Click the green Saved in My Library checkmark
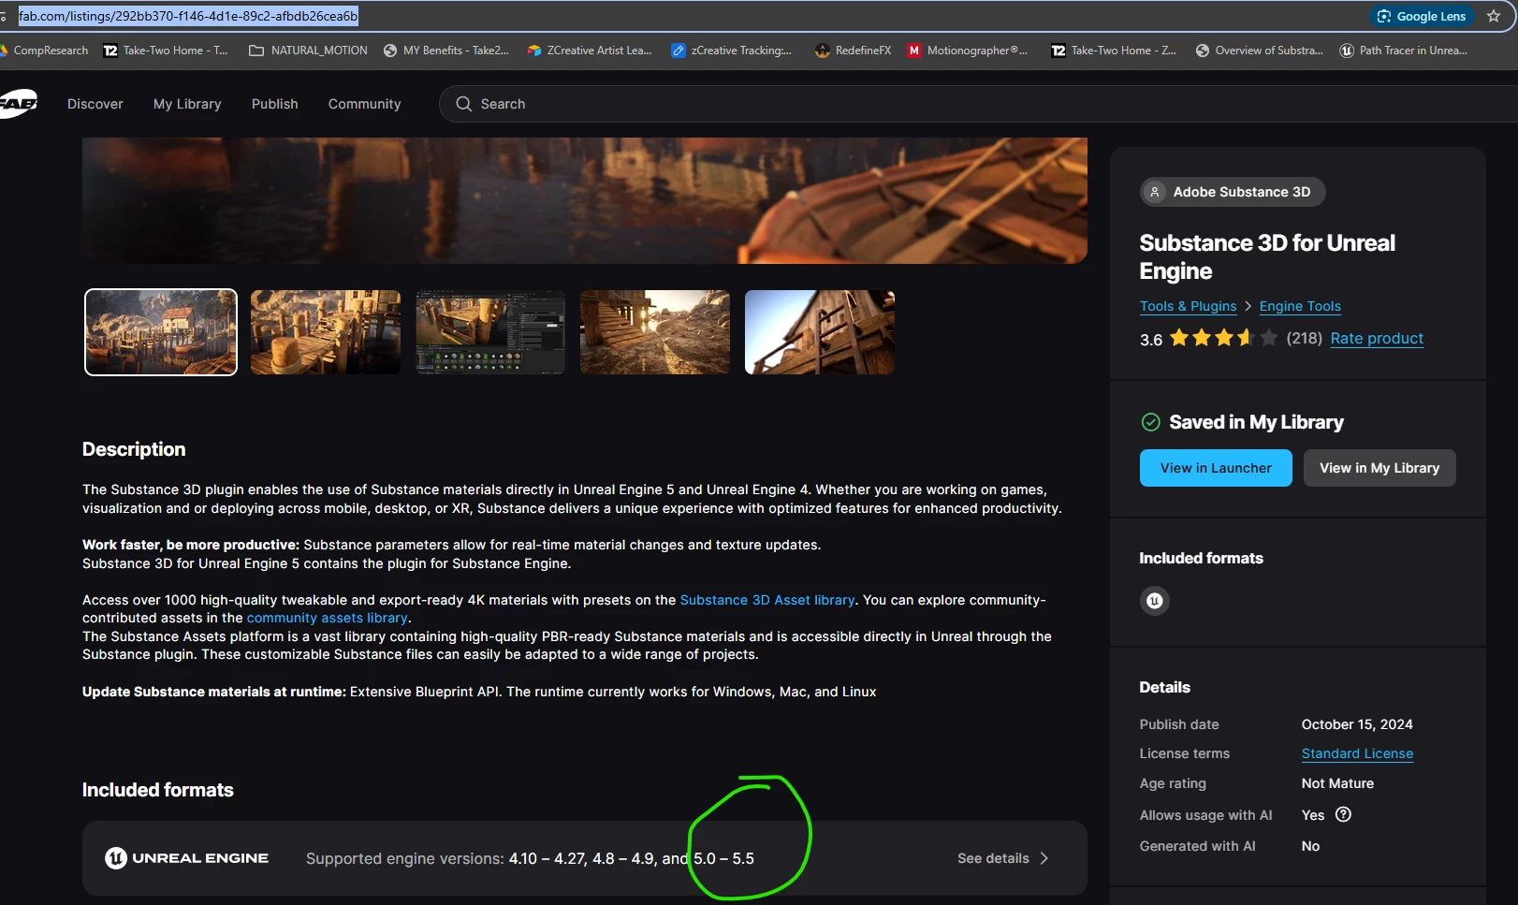This screenshot has height=905, width=1518. 1151,422
